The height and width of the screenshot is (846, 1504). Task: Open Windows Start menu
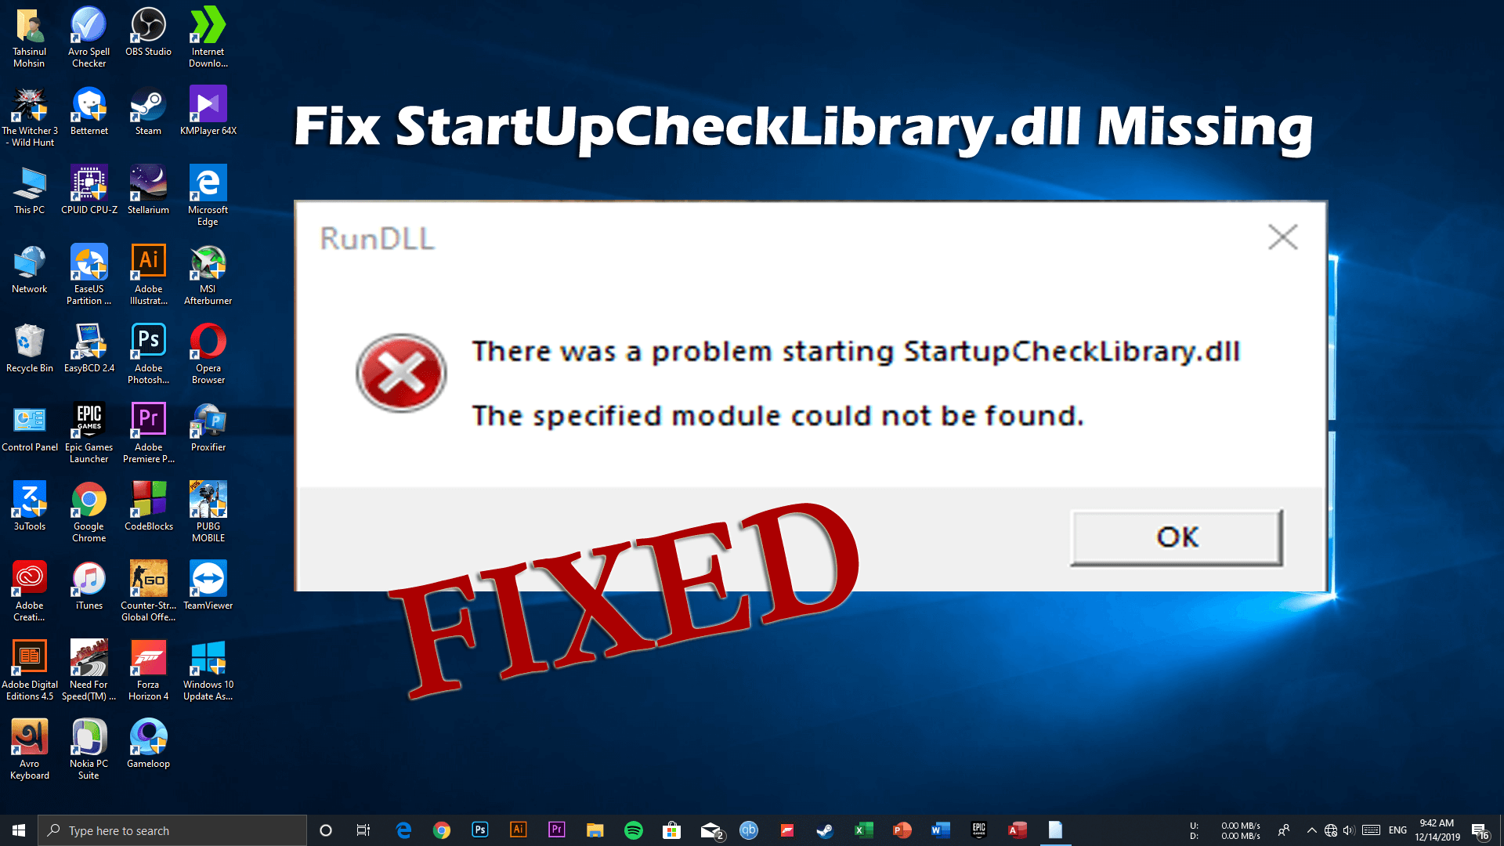coord(17,830)
